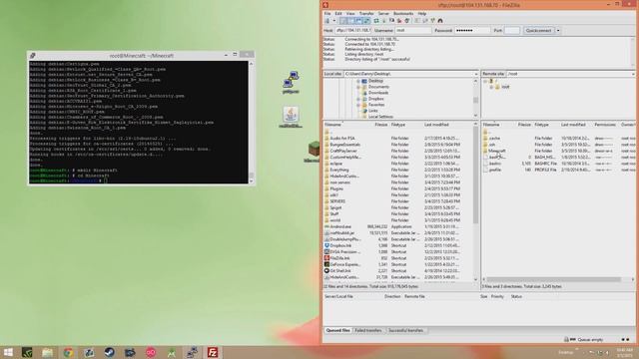This screenshot has width=639, height=359.
Task: Select the Minecraft folder in remote list
Action: point(497,151)
